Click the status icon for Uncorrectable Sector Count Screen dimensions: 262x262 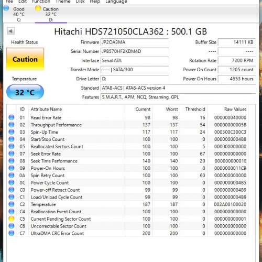pos(12,226)
